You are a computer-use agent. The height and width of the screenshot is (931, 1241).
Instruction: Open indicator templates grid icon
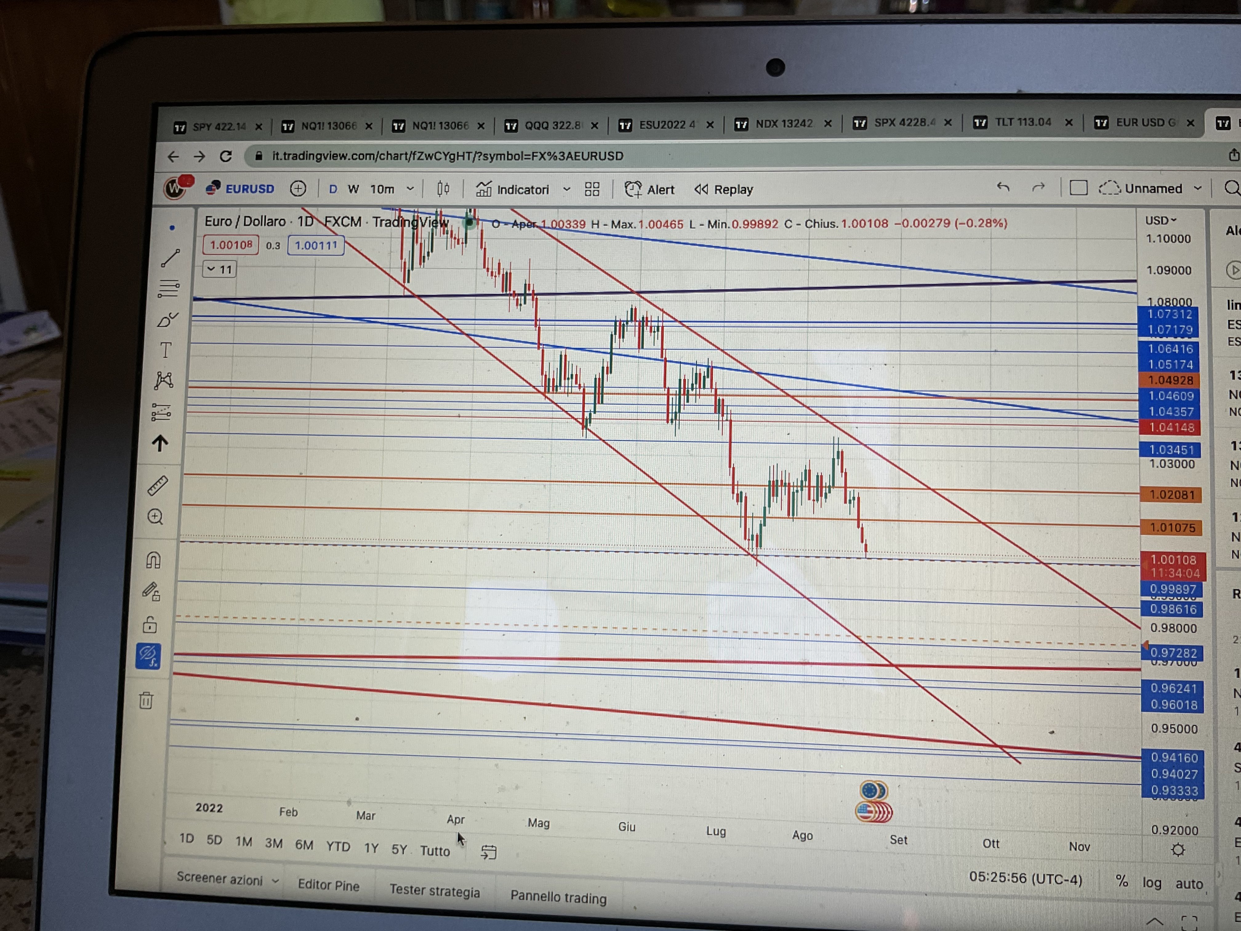(x=592, y=190)
